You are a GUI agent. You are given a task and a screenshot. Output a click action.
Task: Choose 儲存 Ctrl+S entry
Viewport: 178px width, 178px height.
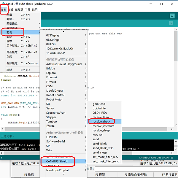[20, 41]
